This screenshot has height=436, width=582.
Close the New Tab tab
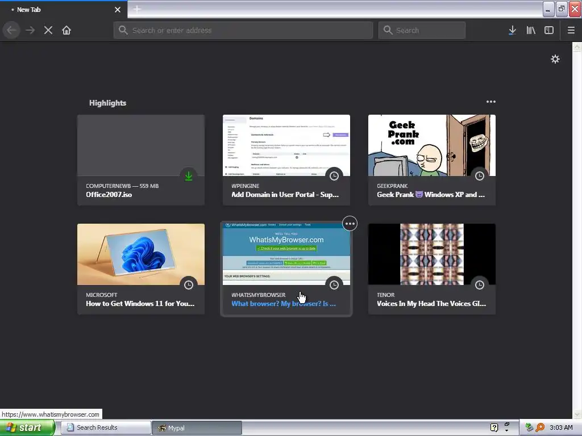click(x=117, y=10)
